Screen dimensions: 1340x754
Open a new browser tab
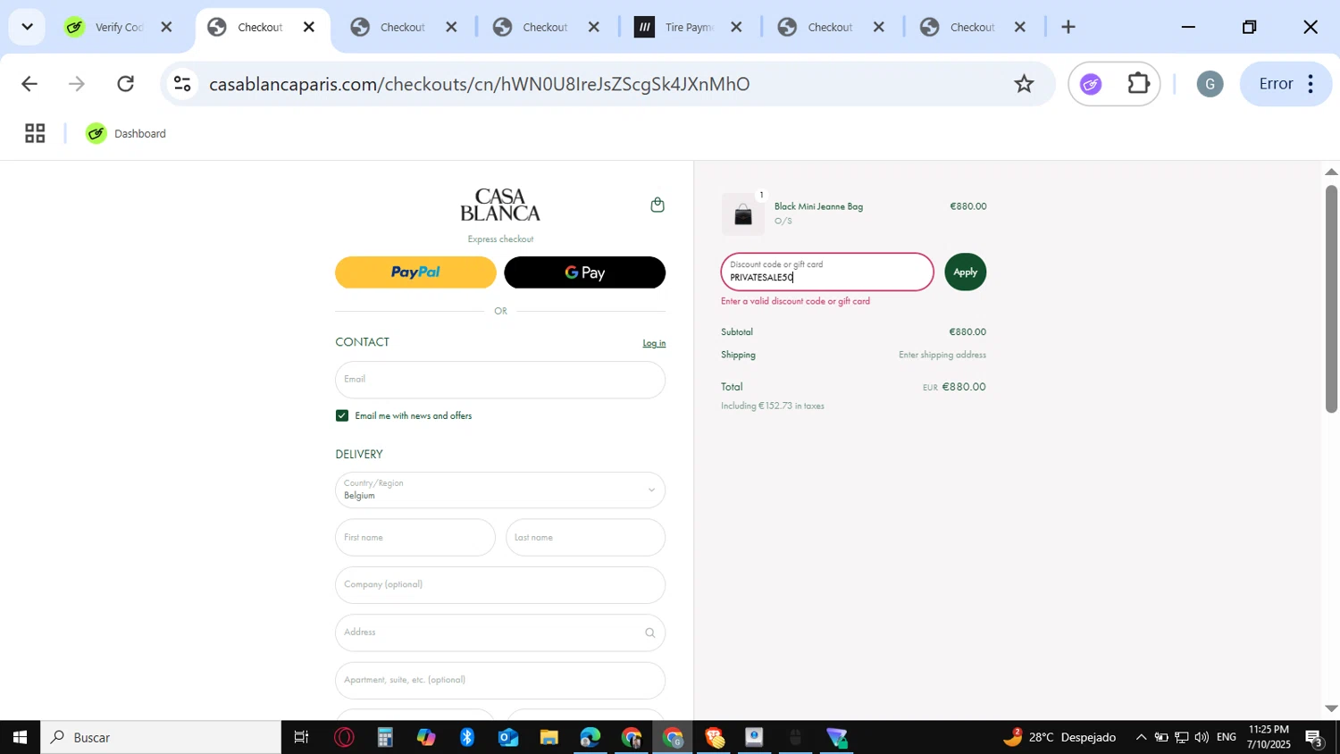(x=1068, y=27)
